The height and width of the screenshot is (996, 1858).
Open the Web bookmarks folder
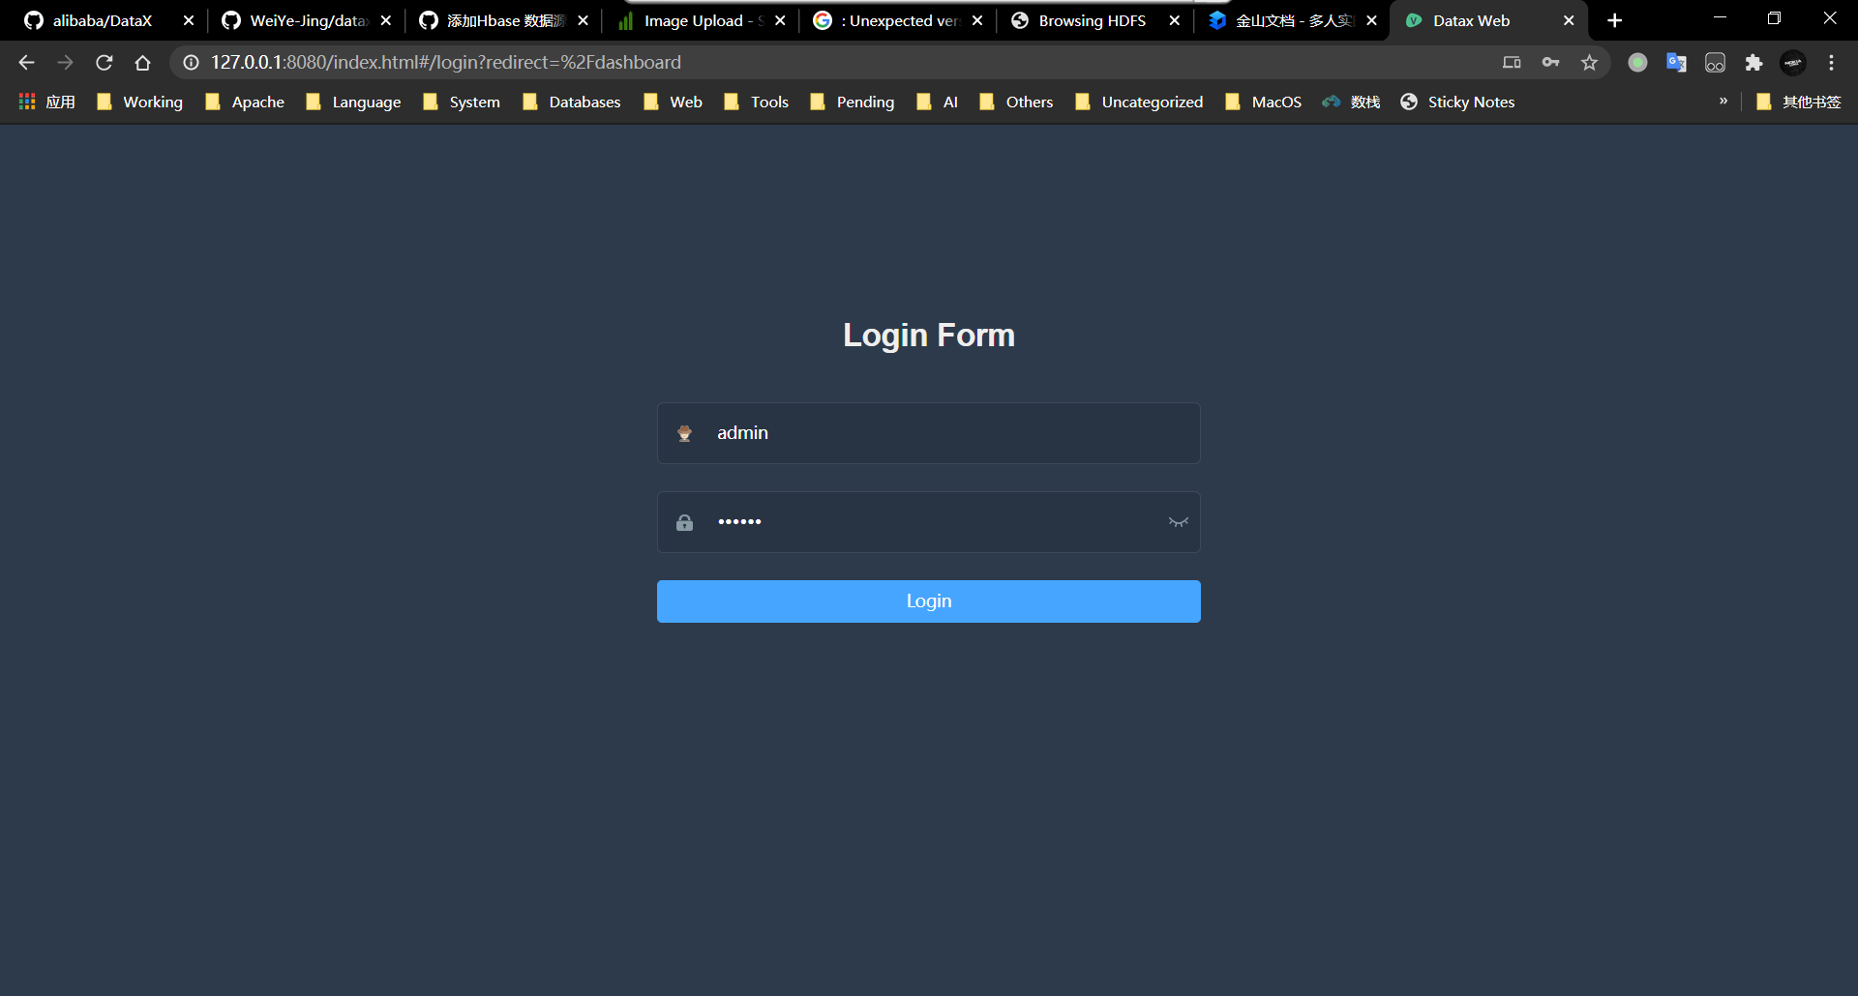[674, 102]
